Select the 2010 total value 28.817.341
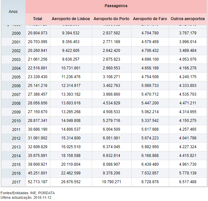208x201 pixels. point(38,121)
